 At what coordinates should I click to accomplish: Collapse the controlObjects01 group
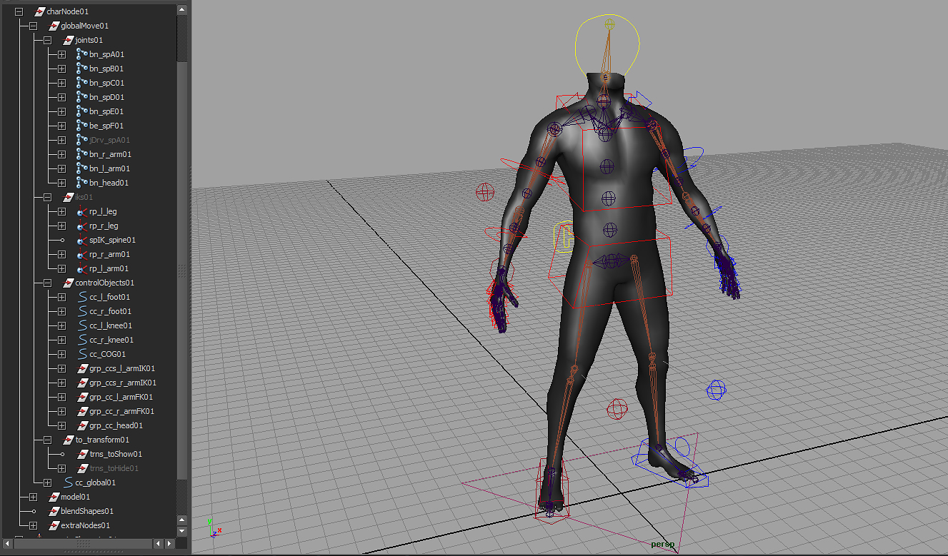coord(47,283)
